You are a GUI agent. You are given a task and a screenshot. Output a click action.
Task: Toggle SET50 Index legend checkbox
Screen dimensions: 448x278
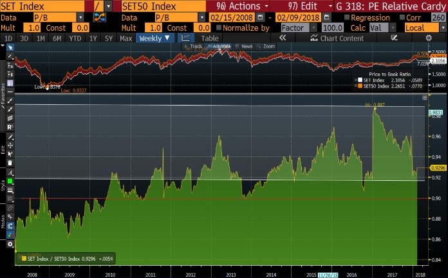[x=356, y=86]
